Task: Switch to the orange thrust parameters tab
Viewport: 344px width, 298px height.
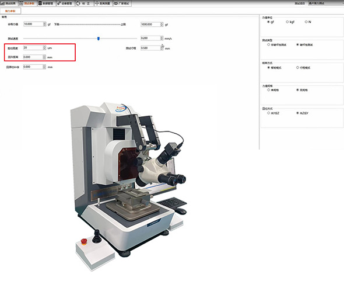Action: (10, 11)
